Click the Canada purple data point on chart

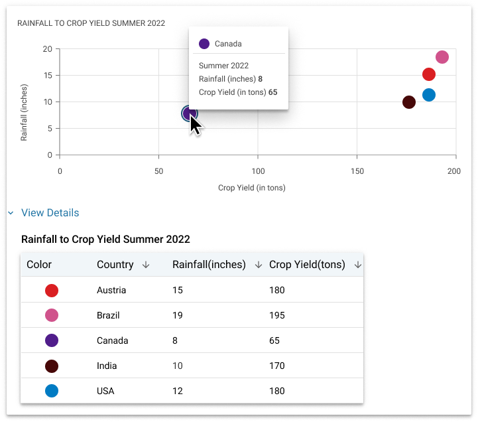point(190,113)
